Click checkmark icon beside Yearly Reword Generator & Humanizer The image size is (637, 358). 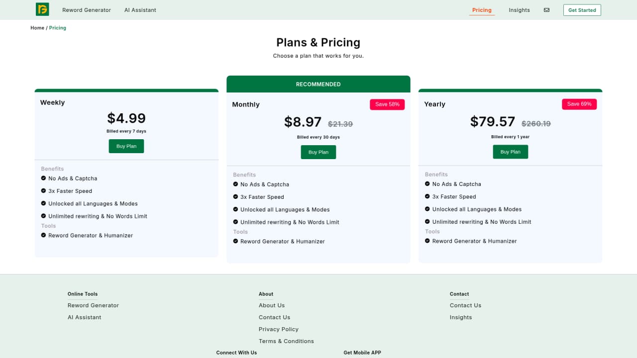click(x=427, y=241)
